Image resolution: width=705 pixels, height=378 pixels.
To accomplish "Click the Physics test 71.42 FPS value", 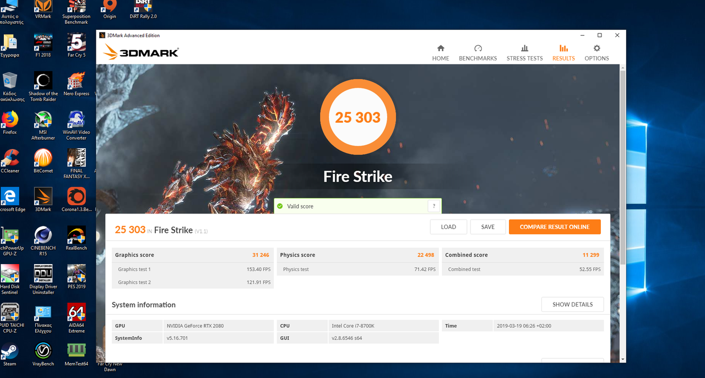I will point(425,269).
